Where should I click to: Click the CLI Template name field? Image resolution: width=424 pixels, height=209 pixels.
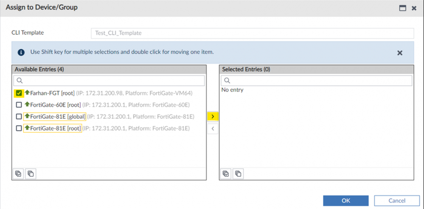click(x=252, y=33)
